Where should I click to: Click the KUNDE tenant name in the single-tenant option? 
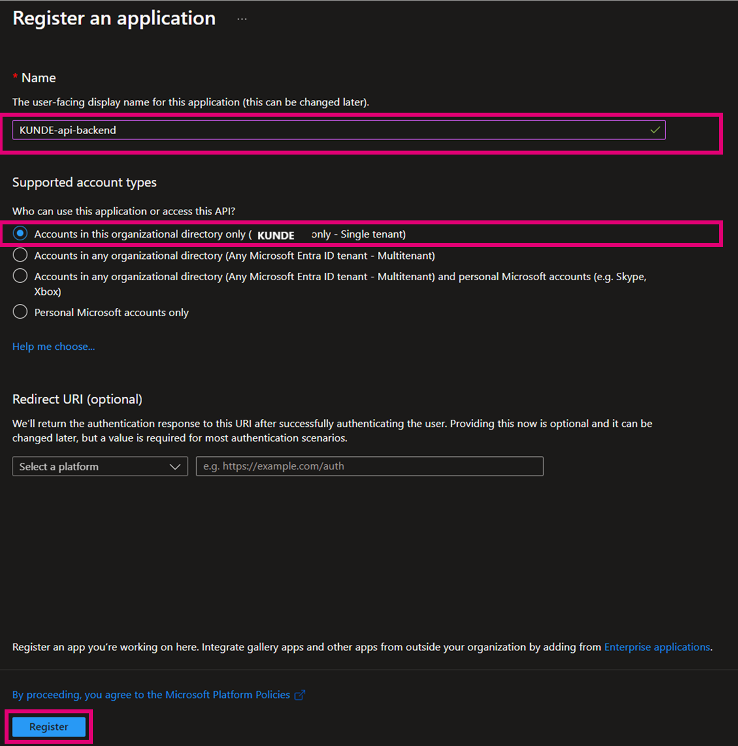276,235
